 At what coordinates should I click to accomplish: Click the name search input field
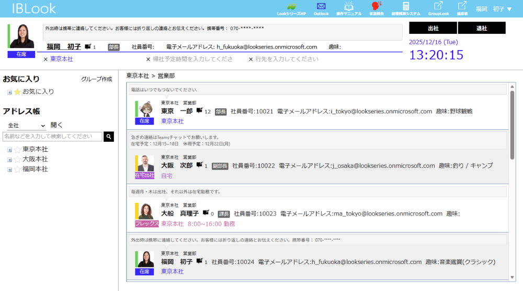coord(52,137)
